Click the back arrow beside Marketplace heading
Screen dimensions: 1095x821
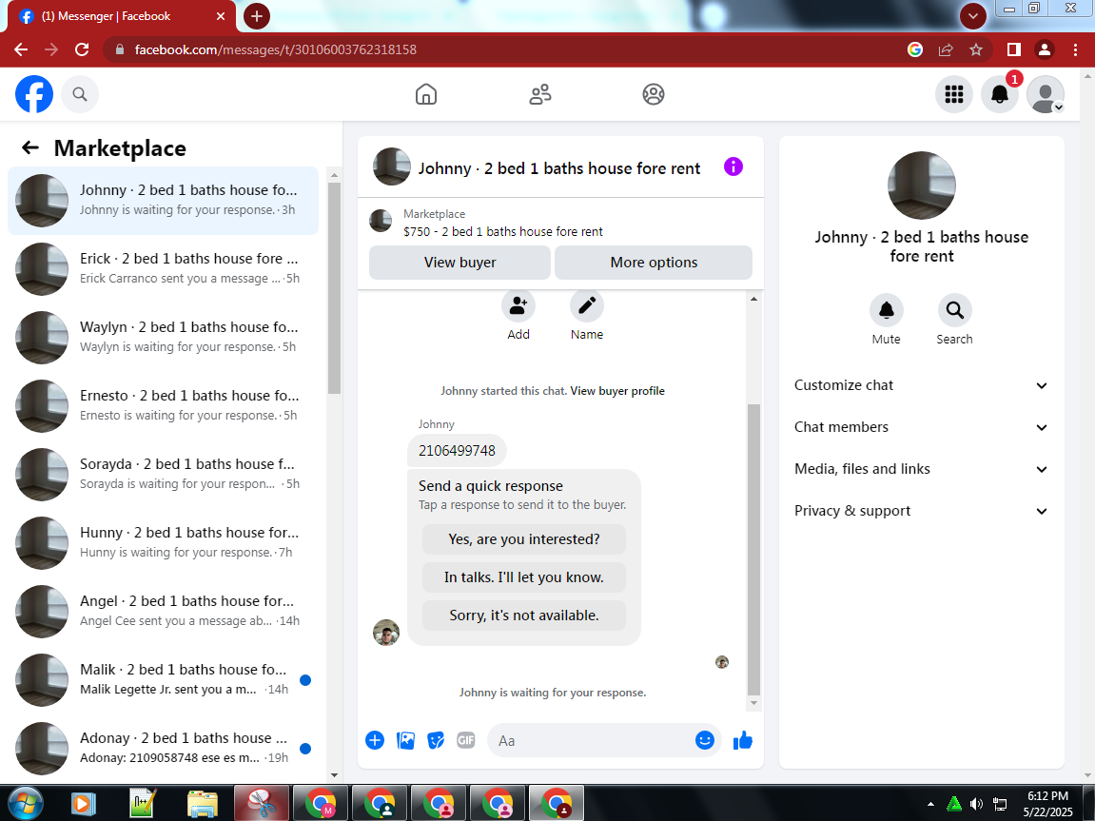point(30,147)
